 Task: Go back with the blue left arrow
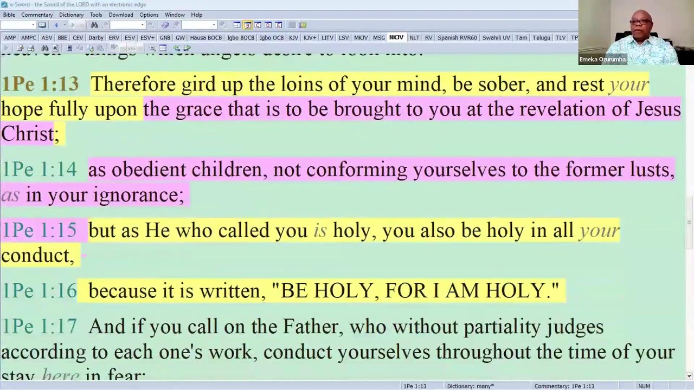56,25
